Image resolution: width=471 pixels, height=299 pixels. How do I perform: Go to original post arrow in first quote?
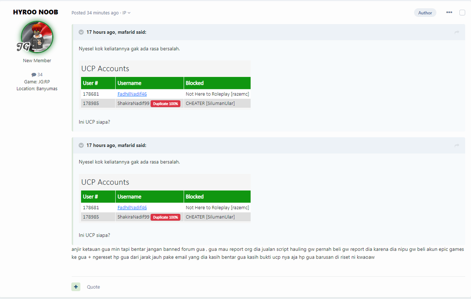tap(457, 33)
